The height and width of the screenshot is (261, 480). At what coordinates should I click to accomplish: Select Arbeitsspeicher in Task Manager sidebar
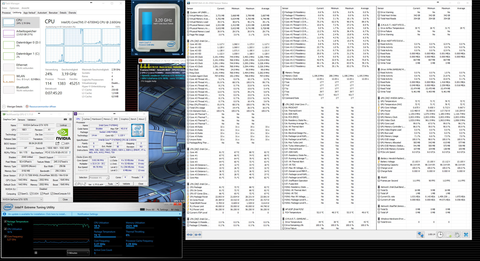[x=20, y=33]
